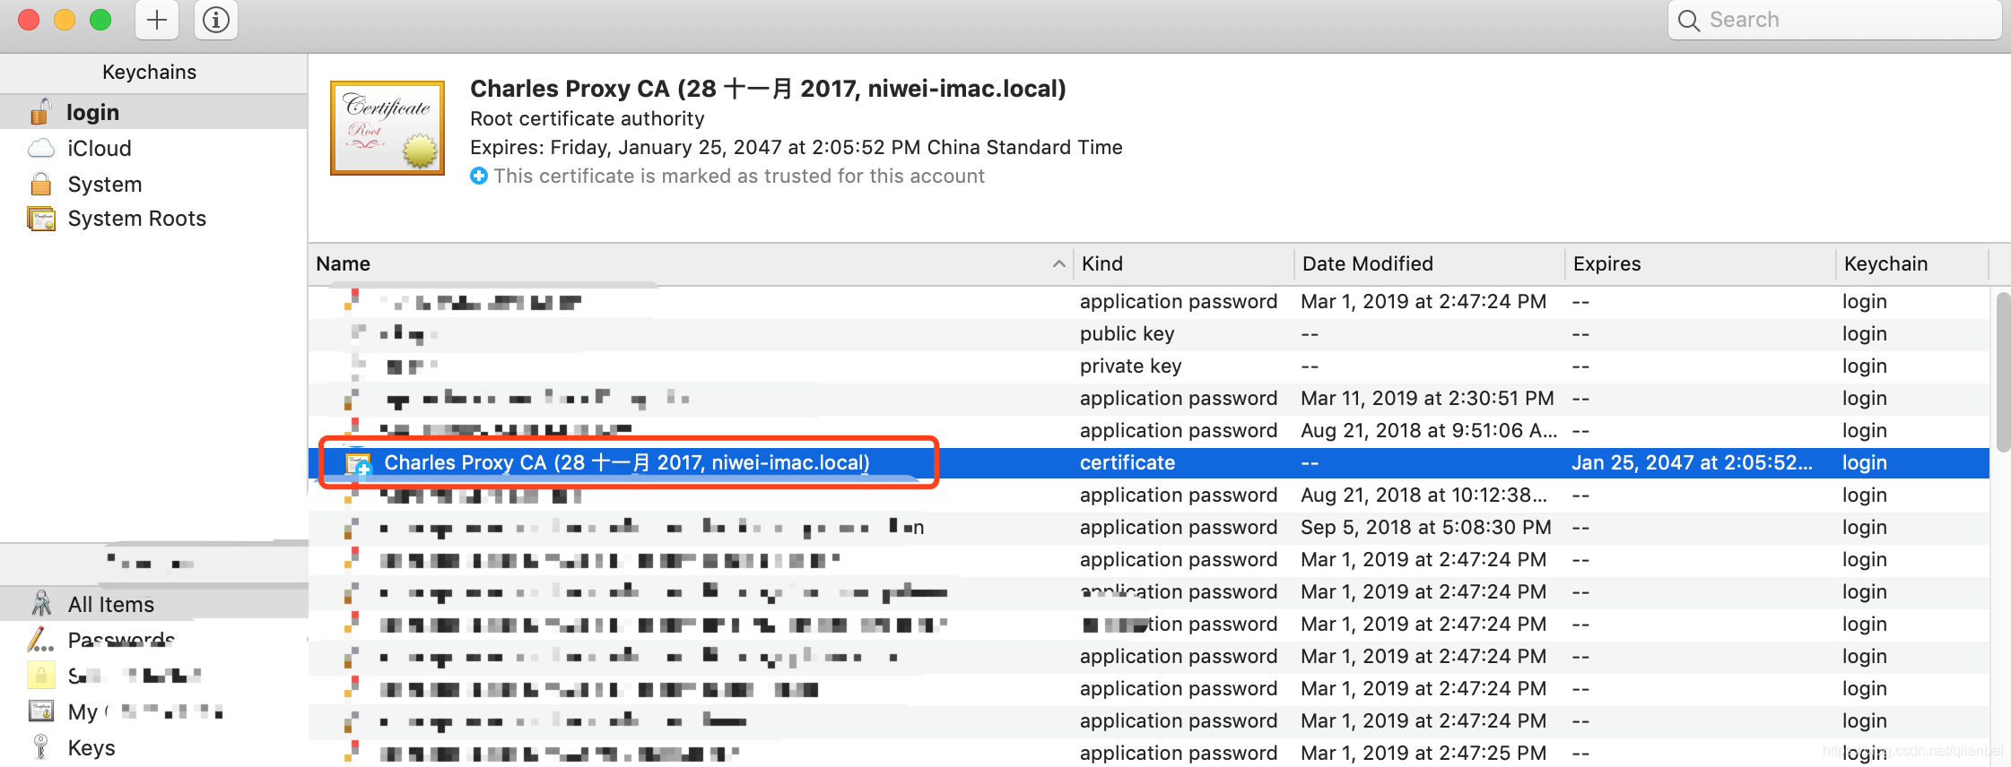Click the vertical scrollbar of item list

[x=2002, y=372]
